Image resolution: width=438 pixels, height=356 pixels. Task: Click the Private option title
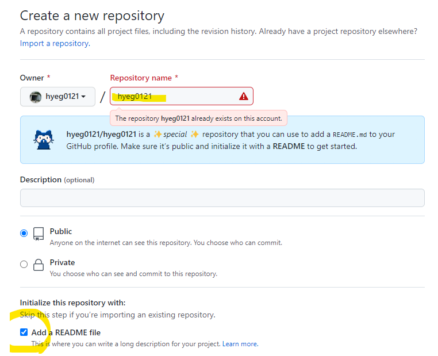pos(62,263)
